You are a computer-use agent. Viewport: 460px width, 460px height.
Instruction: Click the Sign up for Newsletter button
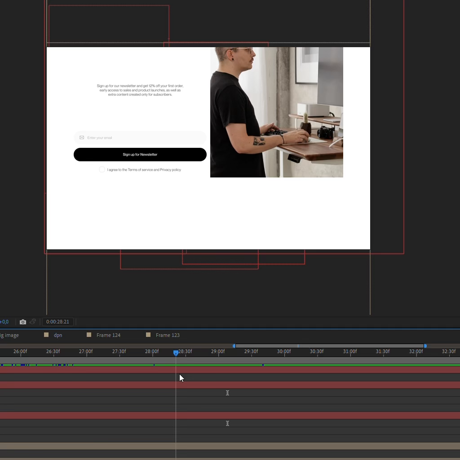click(x=140, y=155)
